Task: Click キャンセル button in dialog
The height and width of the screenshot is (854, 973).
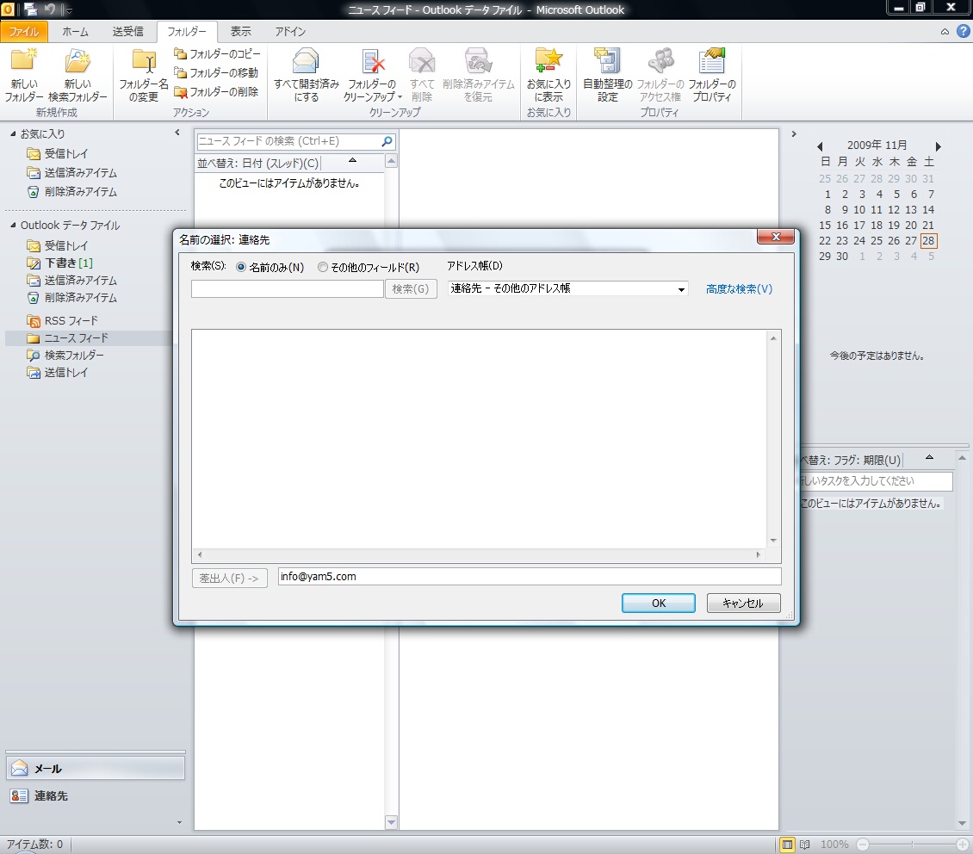Action: 743,603
